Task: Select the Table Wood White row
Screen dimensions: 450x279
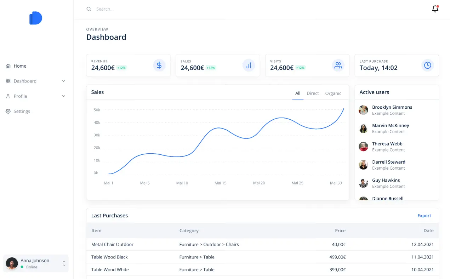Action: point(263,269)
